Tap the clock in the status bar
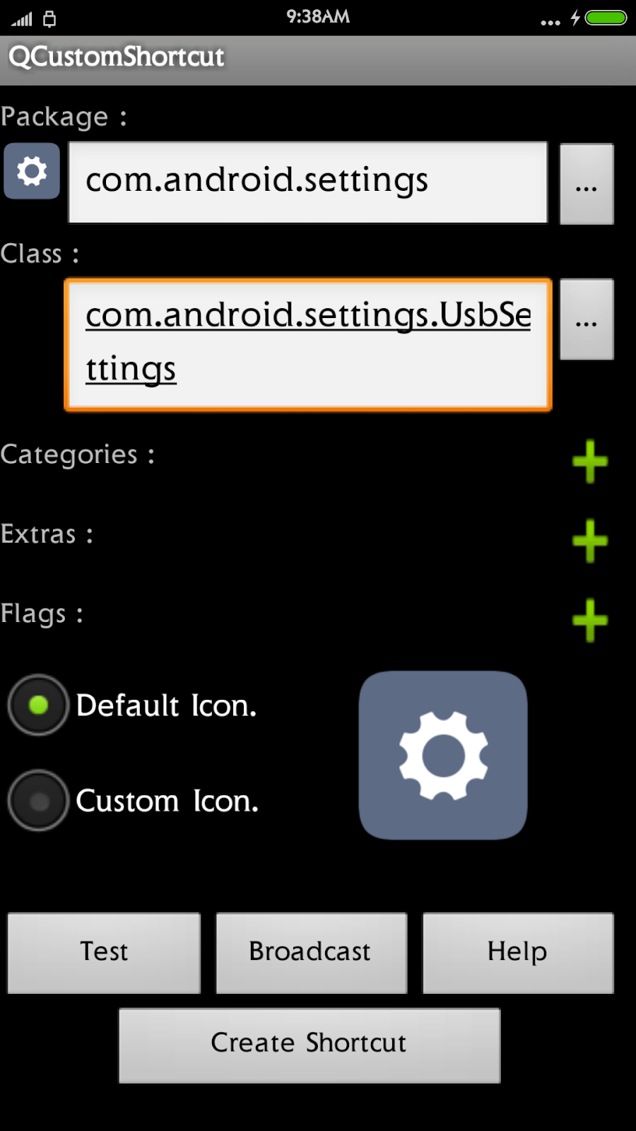 click(x=318, y=17)
